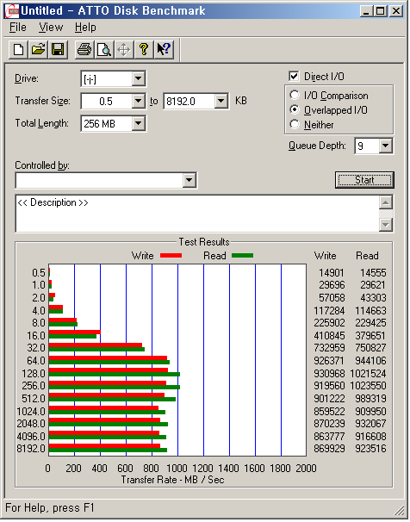The height and width of the screenshot is (522, 410).
Task: Open the File menu
Action: (x=17, y=27)
